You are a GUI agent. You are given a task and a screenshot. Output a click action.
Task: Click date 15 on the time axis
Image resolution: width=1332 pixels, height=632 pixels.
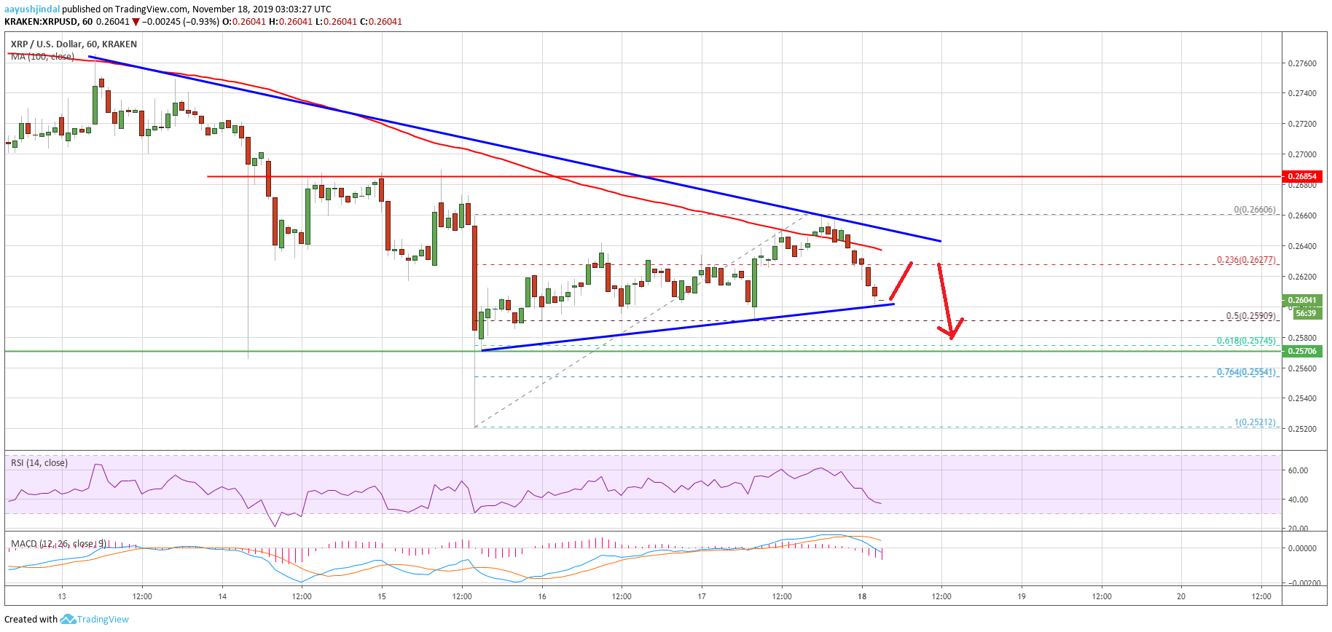pos(382,596)
